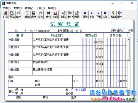
Task: Go to previous voucher 上张
Action: 92,15
